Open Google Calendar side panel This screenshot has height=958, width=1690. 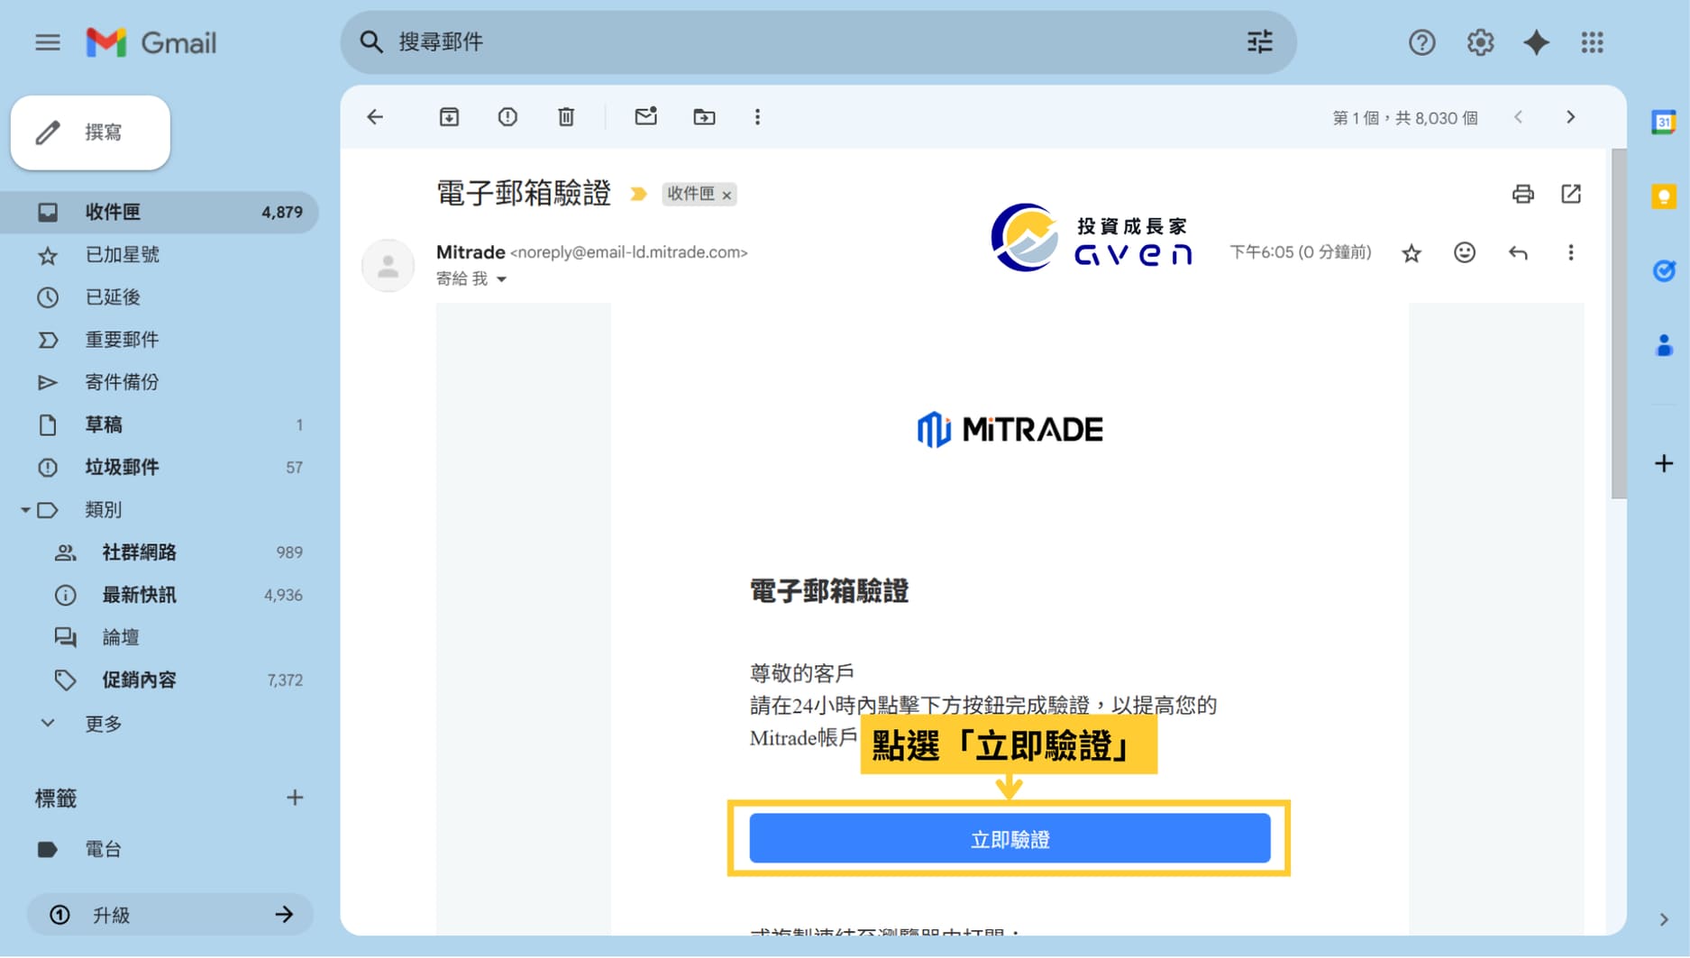click(1663, 122)
